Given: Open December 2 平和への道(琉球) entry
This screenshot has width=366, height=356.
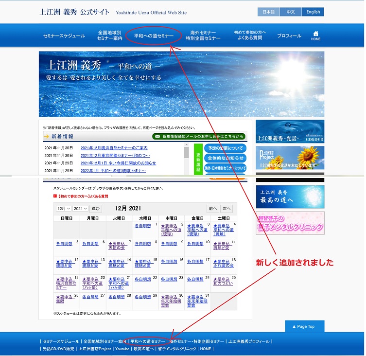Looking at the screenshot, I should pyautogui.click(x=171, y=230).
